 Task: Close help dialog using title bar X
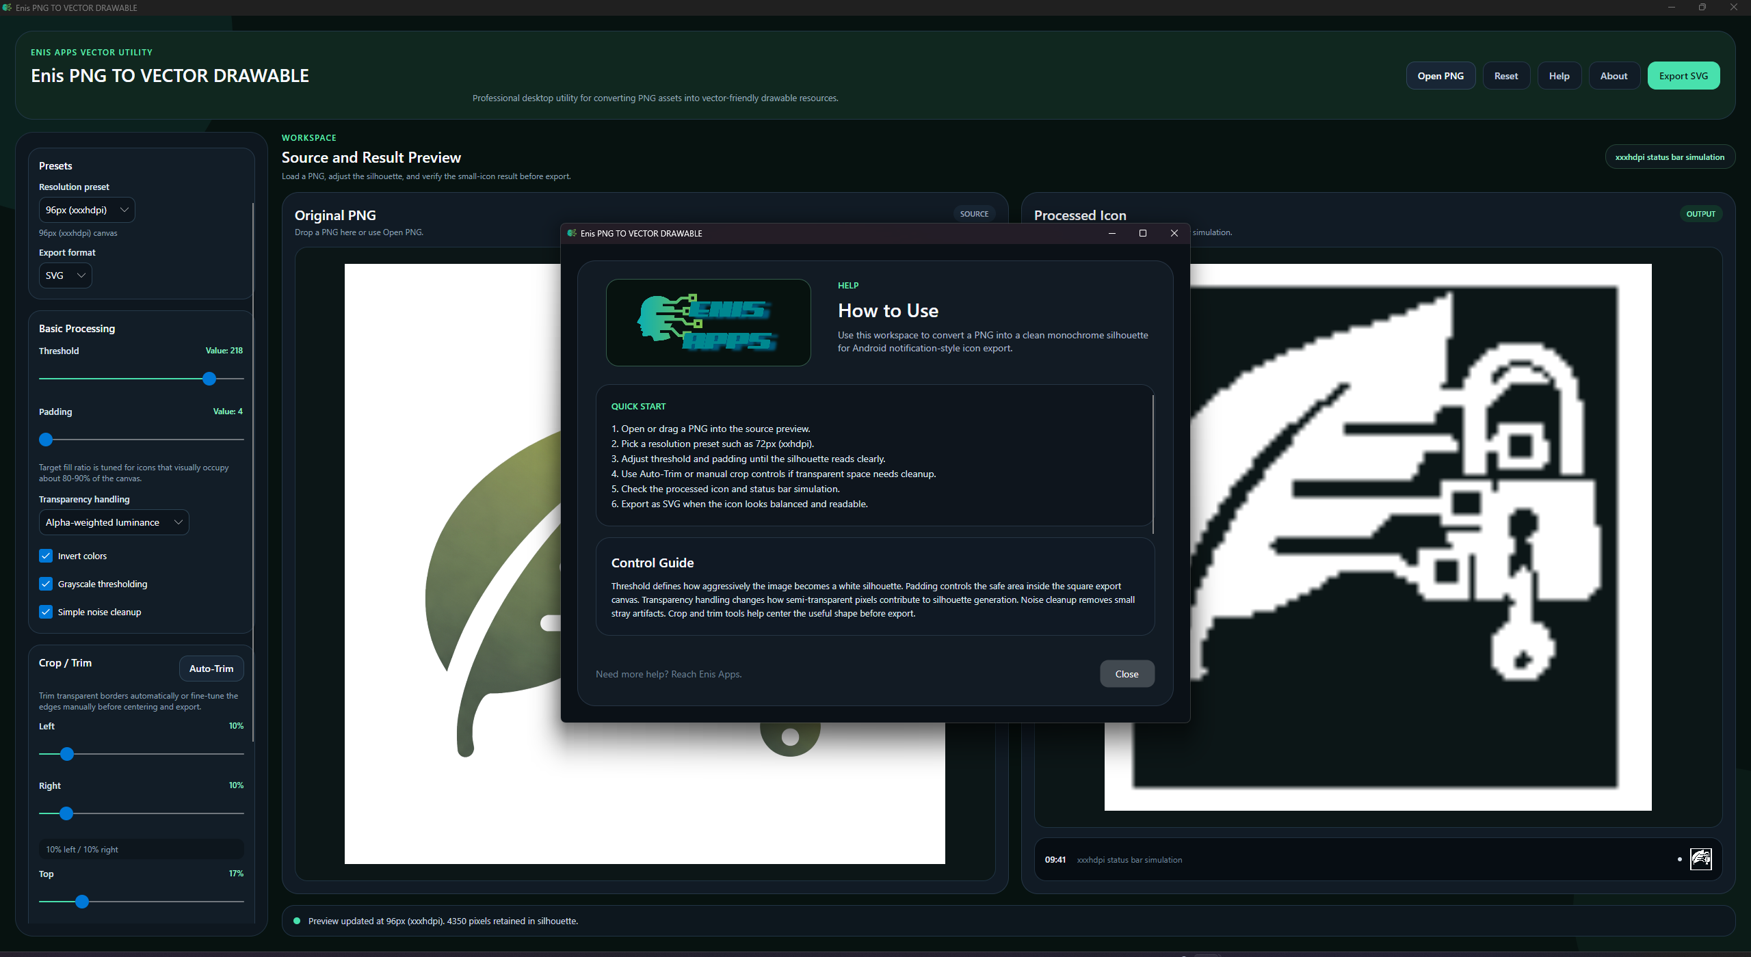click(1174, 233)
